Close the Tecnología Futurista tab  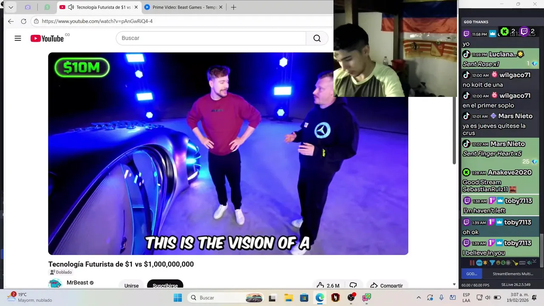tap(136, 7)
